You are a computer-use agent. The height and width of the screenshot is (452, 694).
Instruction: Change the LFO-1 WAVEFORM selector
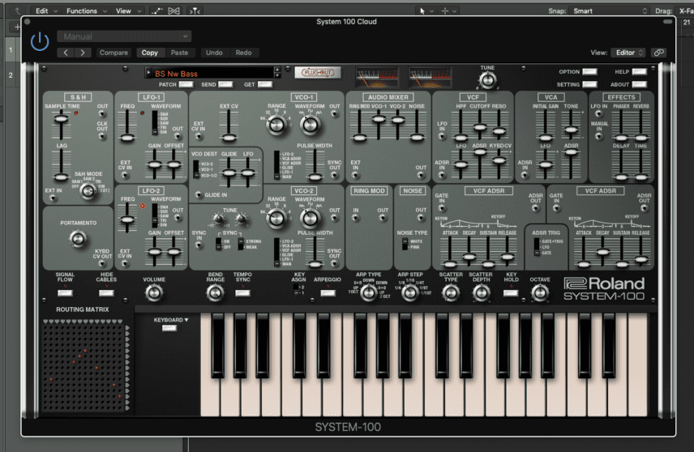point(155,122)
